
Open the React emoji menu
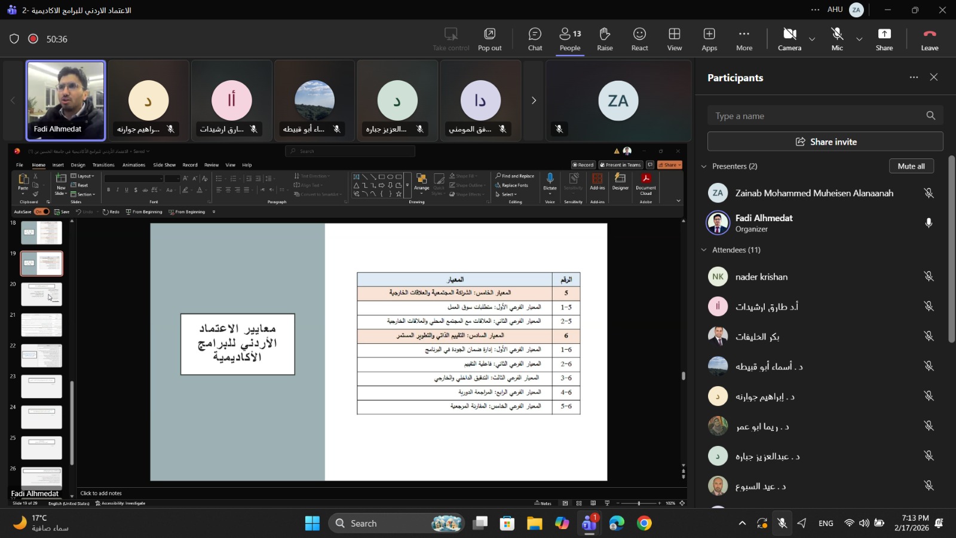tap(639, 39)
